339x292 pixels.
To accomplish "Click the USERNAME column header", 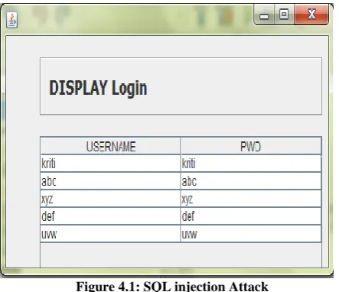I will (110, 146).
